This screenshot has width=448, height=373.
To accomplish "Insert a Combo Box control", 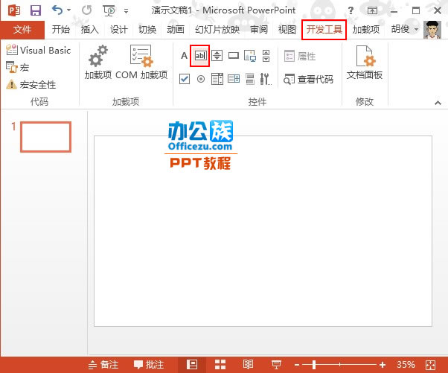I will click(x=217, y=79).
